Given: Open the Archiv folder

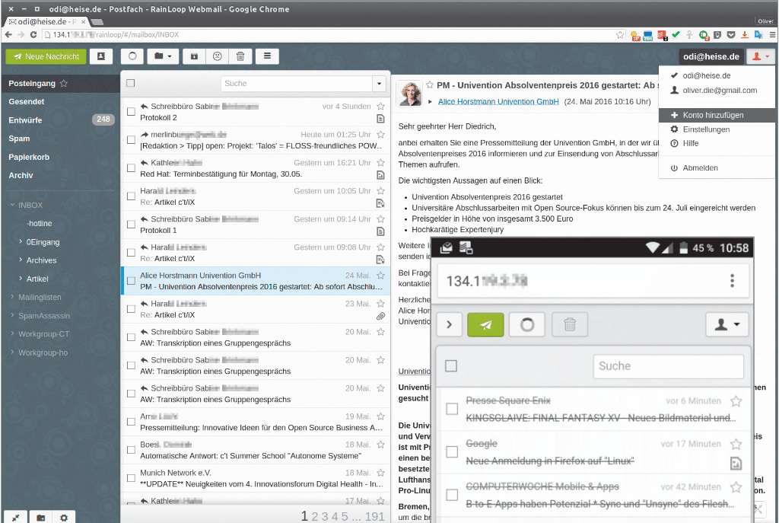Looking at the screenshot, I should coord(21,175).
